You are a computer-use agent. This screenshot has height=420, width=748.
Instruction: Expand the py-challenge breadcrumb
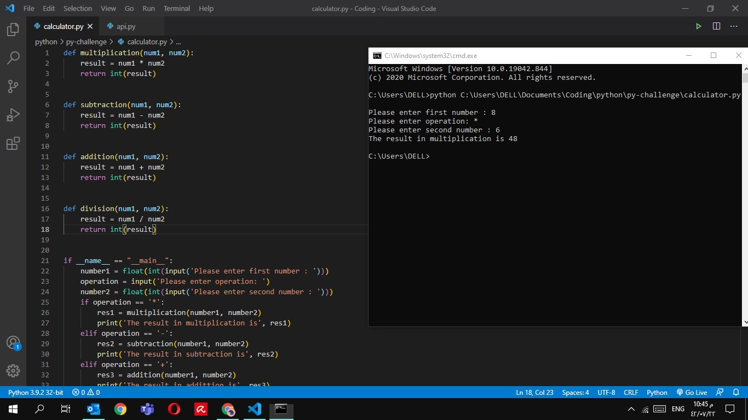[x=86, y=42]
